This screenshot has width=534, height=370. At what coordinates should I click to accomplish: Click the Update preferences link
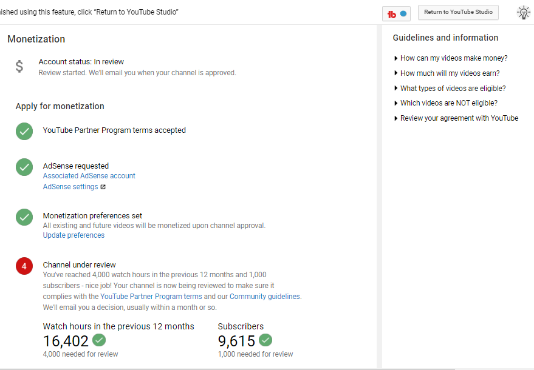click(x=74, y=235)
